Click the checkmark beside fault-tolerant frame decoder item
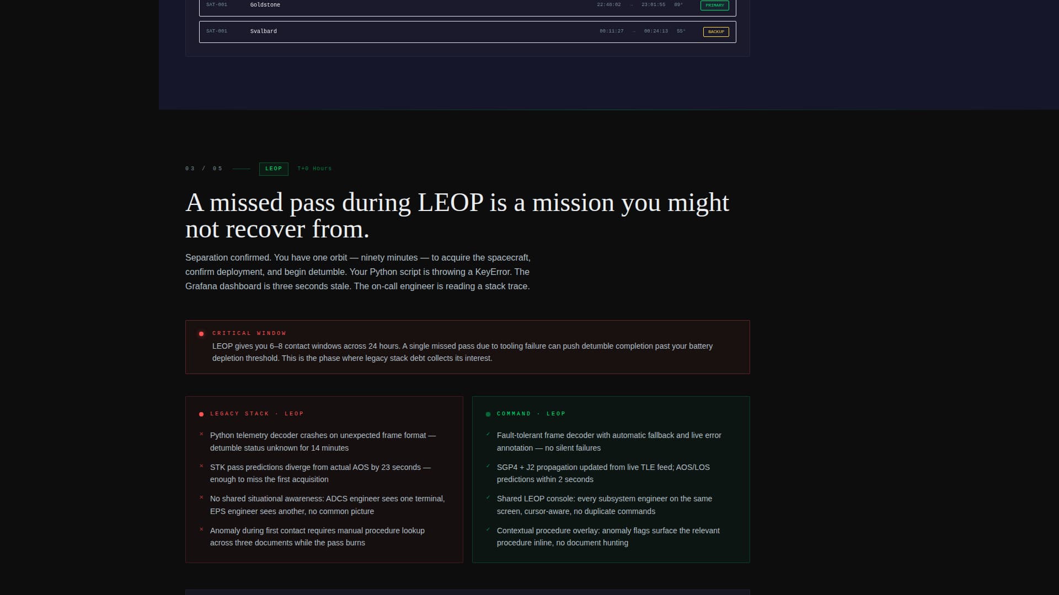Screen dimensions: 1059x595 coord(488,435)
